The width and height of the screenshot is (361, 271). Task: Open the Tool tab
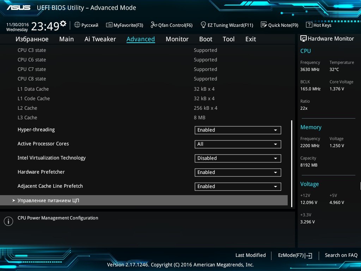[x=228, y=39]
